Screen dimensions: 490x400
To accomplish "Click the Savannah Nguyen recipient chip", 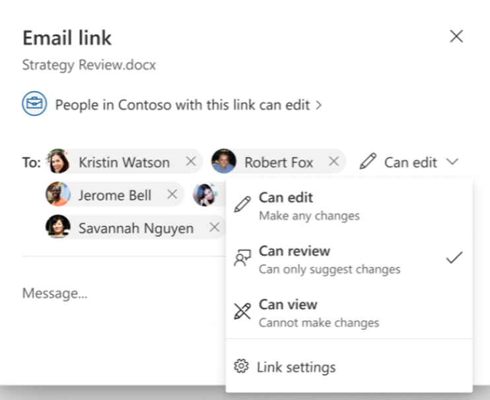I will click(135, 228).
